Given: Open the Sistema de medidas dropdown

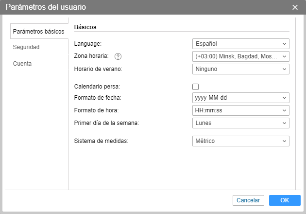Looking at the screenshot, I should [x=240, y=141].
